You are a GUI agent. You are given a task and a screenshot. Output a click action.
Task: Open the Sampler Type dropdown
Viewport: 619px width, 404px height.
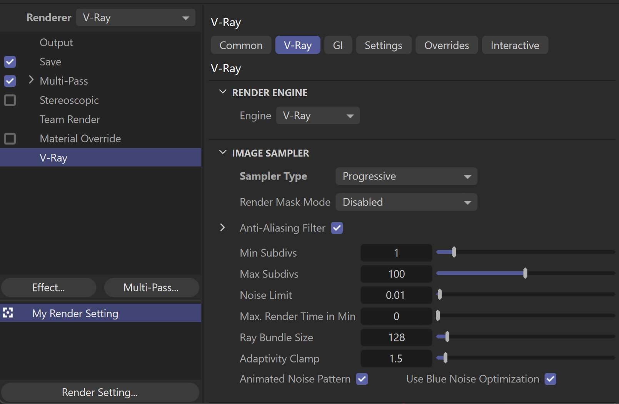coord(407,176)
